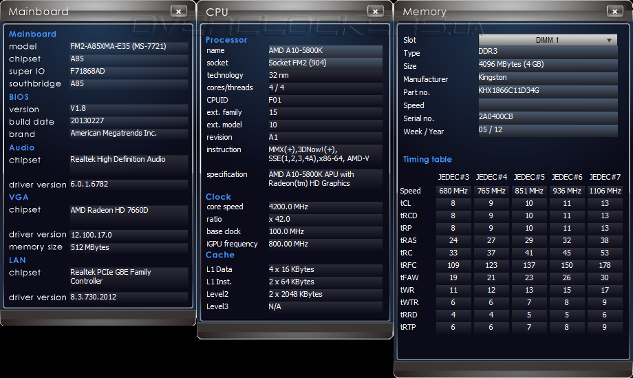Click tRFC value 178
The height and width of the screenshot is (378, 633).
click(x=605, y=265)
